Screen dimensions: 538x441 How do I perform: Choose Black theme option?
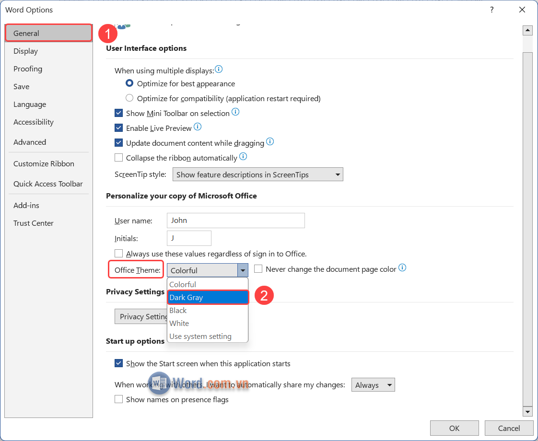pyautogui.click(x=208, y=310)
